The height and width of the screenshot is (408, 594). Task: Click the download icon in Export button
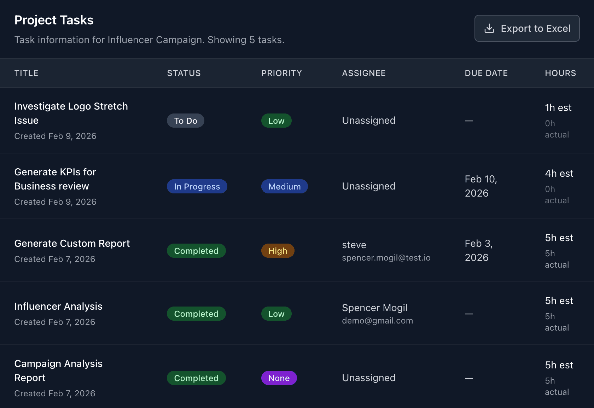pyautogui.click(x=490, y=28)
